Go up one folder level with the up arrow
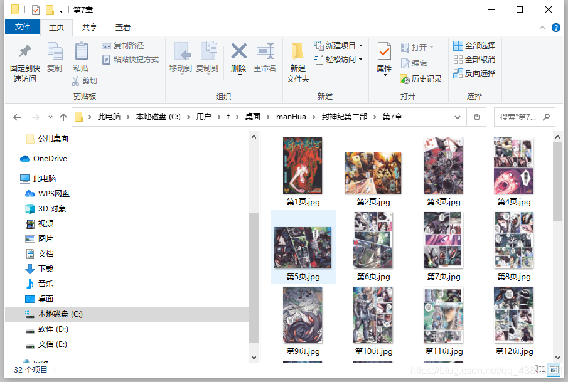 click(63, 117)
